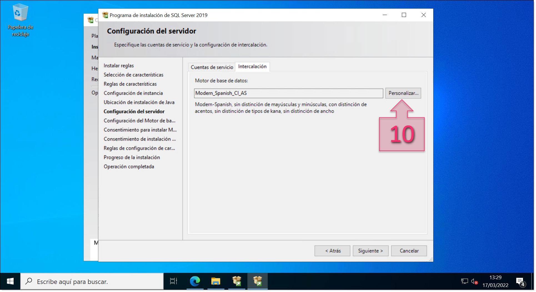
Task: Click the Reglas de configuración de car... step
Action: click(139, 148)
